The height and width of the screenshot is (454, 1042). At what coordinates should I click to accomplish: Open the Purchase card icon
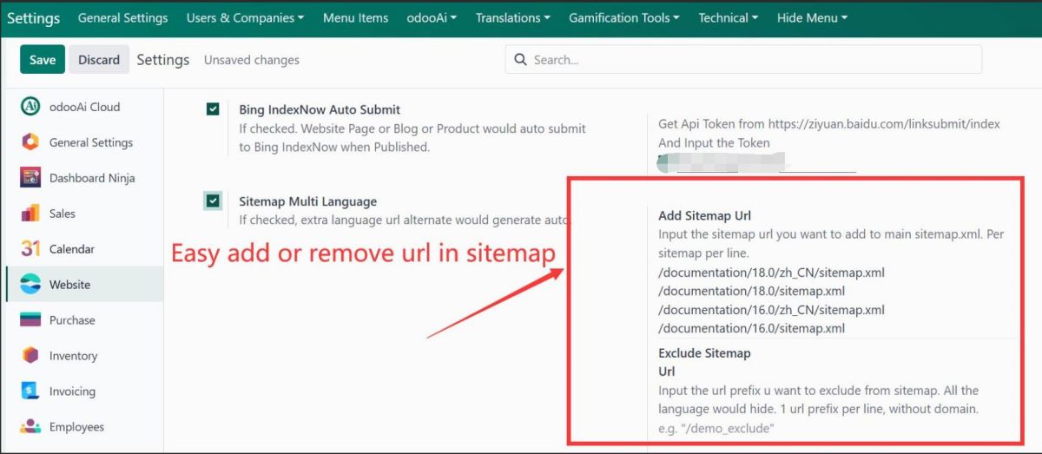[30, 320]
